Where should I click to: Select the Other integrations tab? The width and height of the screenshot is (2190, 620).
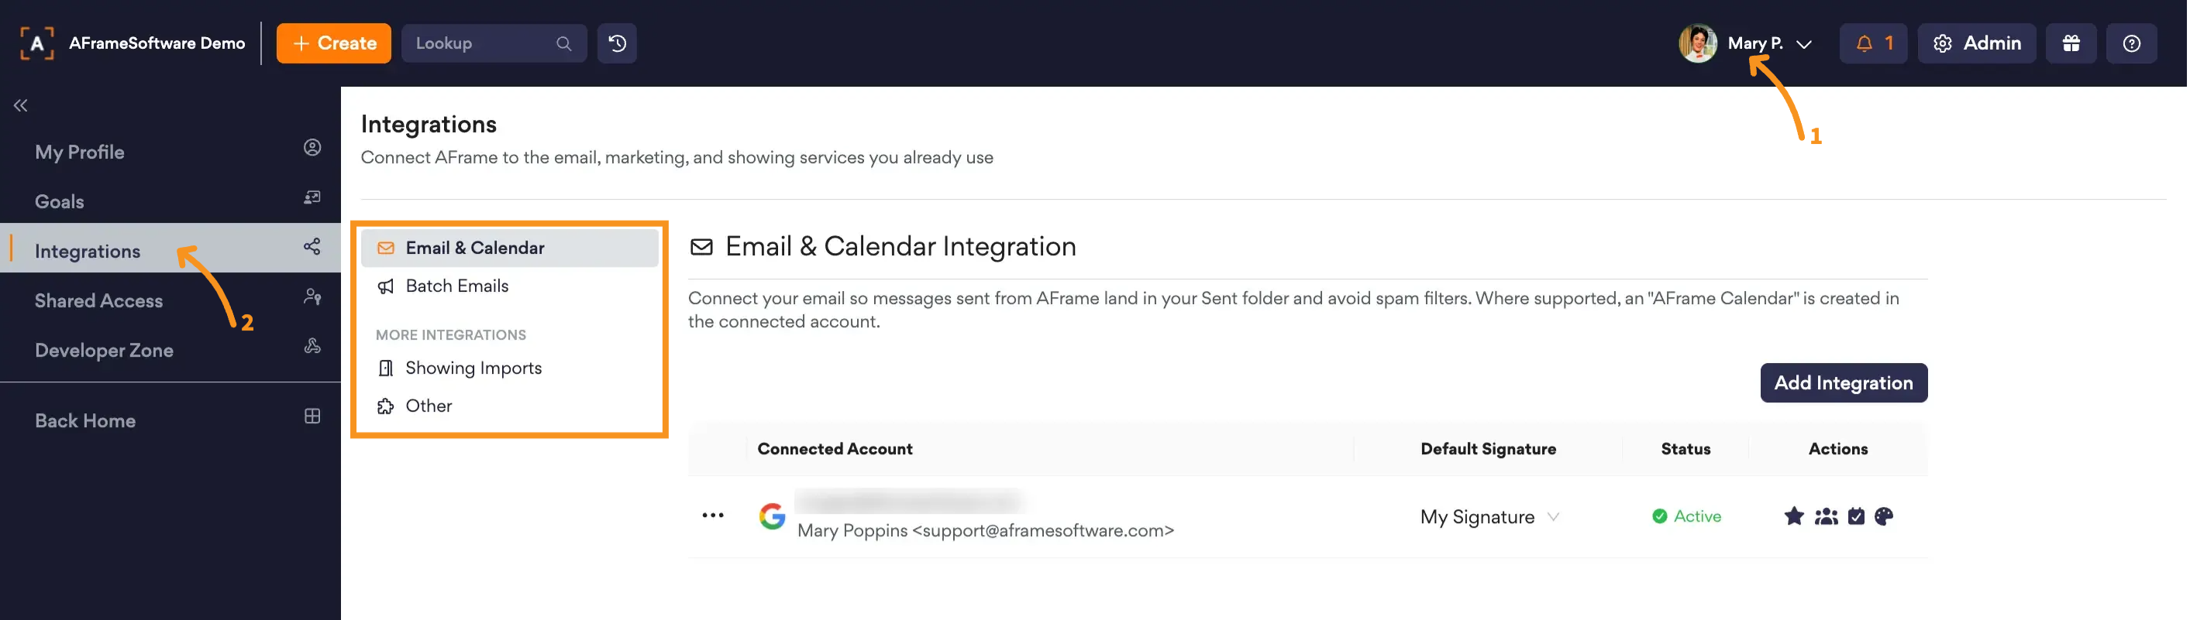tap(509, 406)
